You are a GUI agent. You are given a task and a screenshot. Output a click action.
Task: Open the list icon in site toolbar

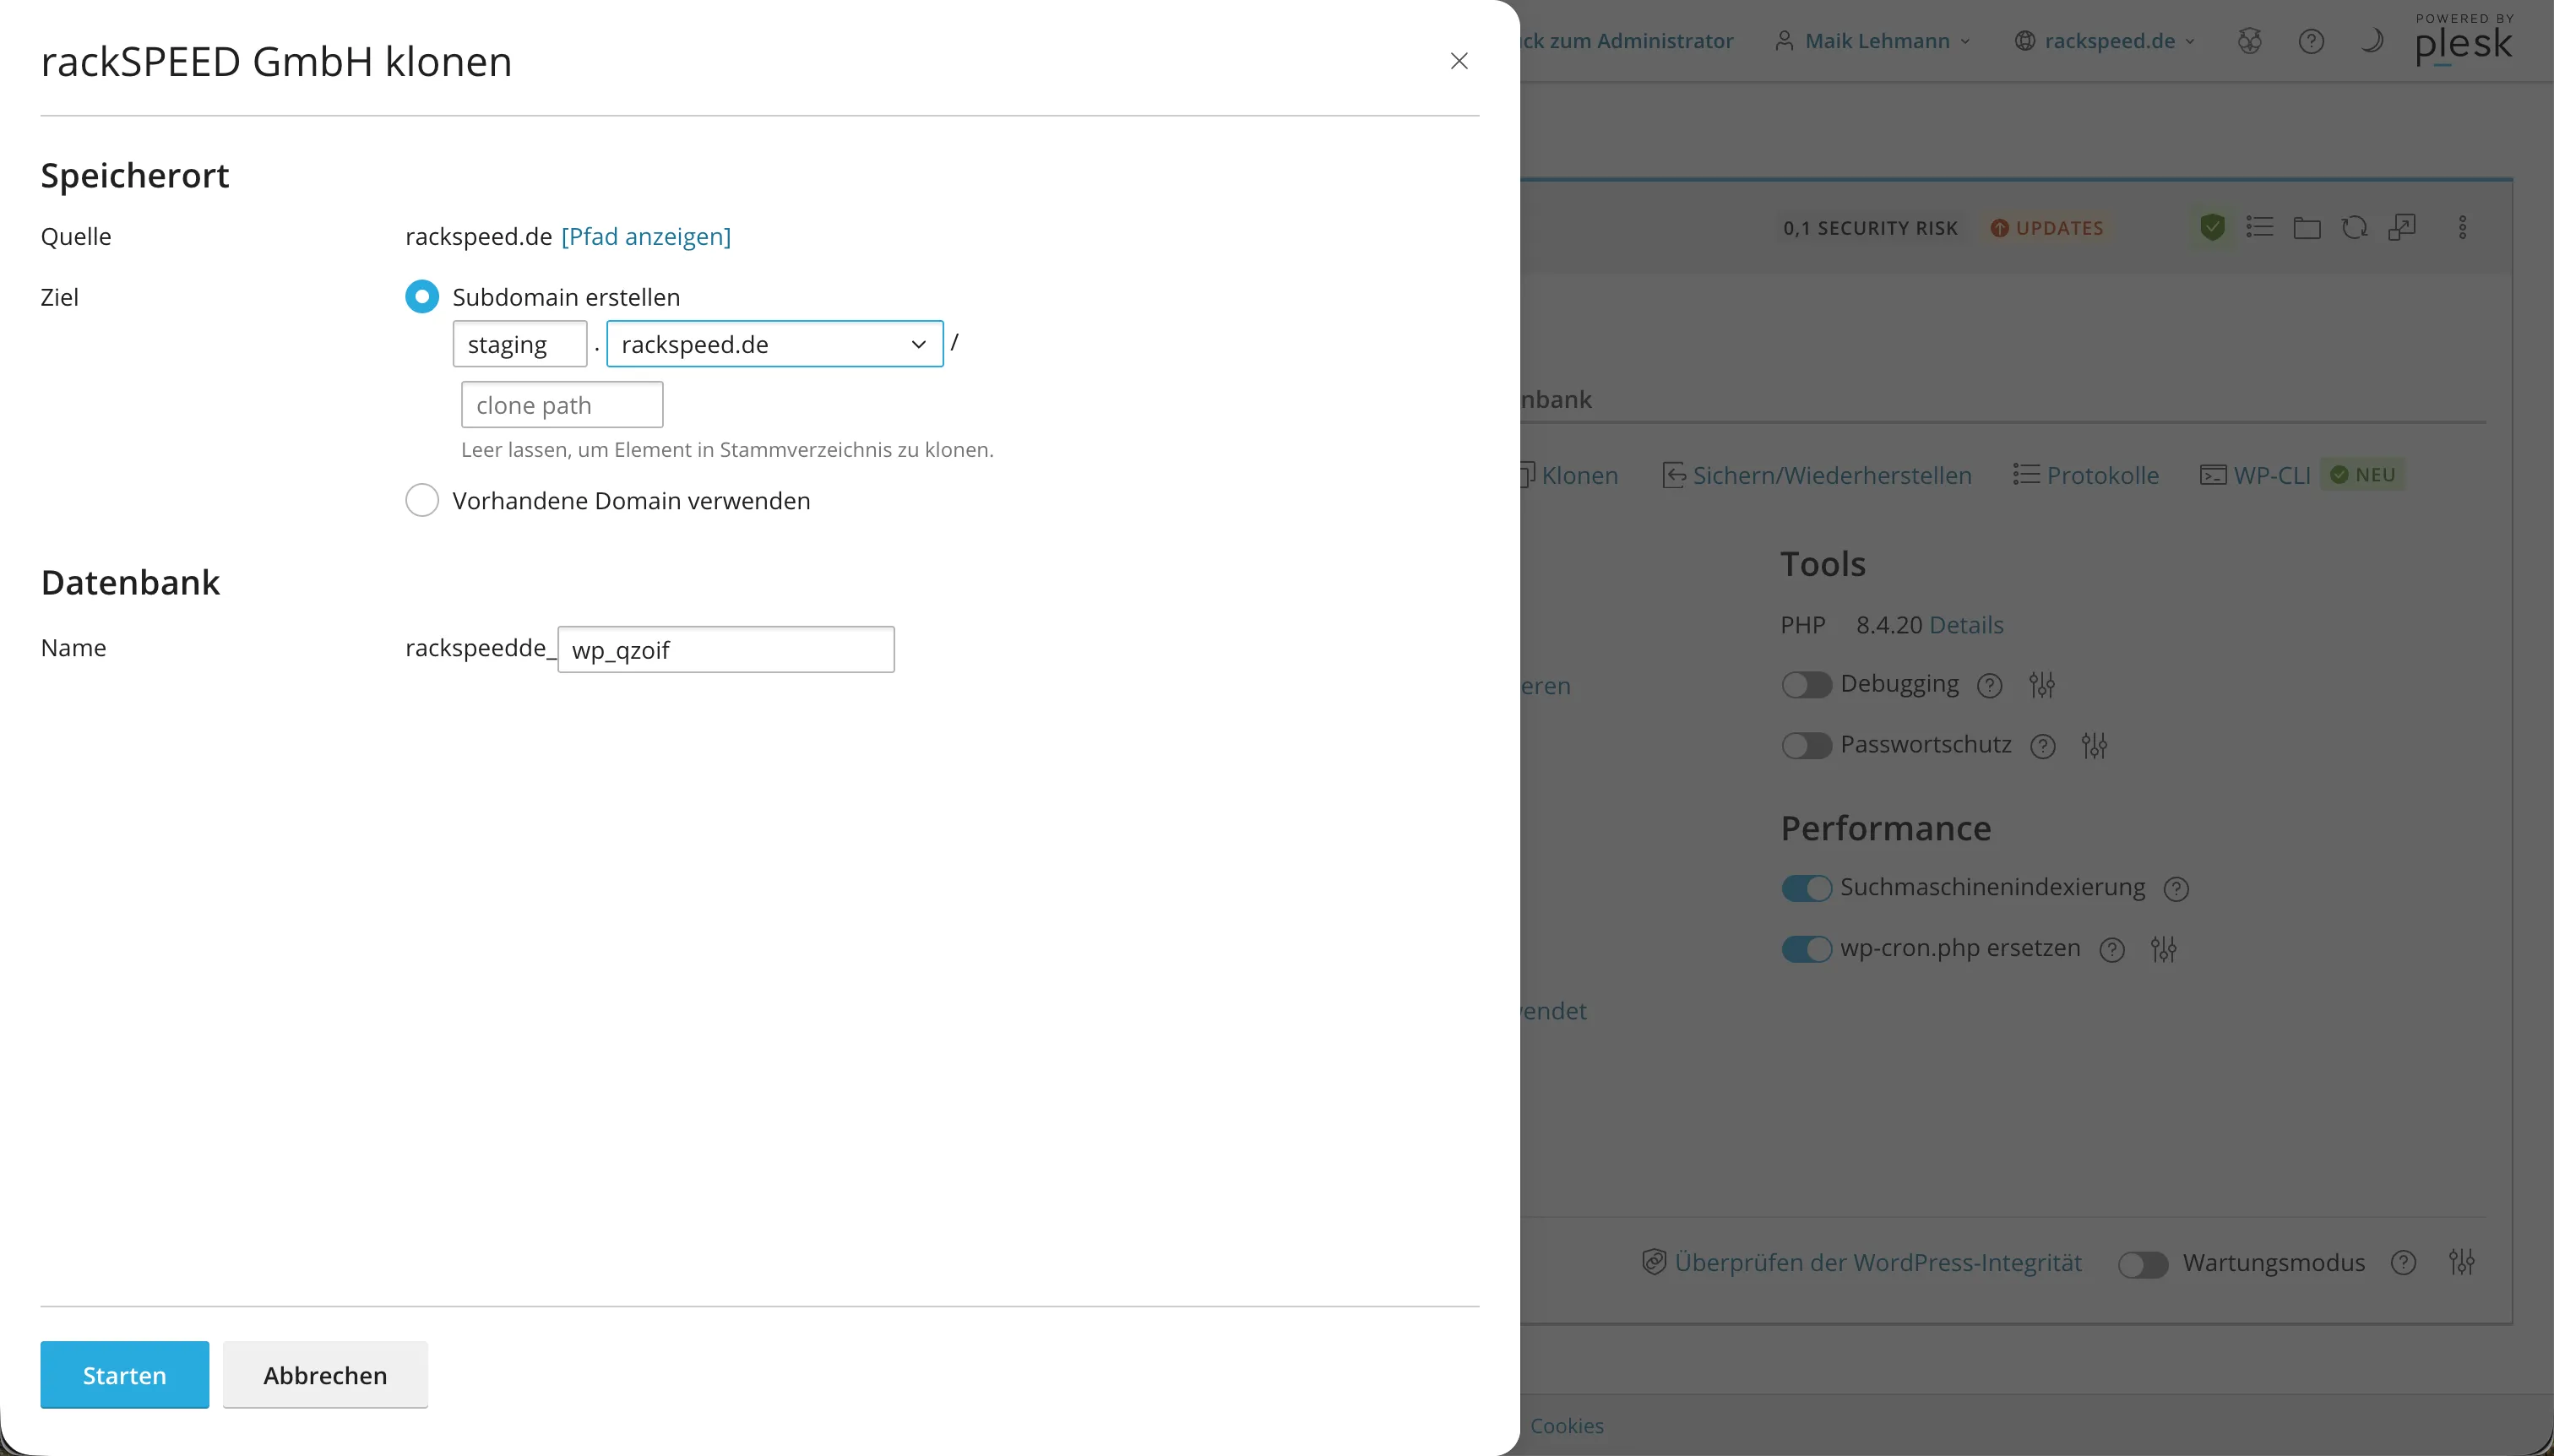[x=2260, y=227]
